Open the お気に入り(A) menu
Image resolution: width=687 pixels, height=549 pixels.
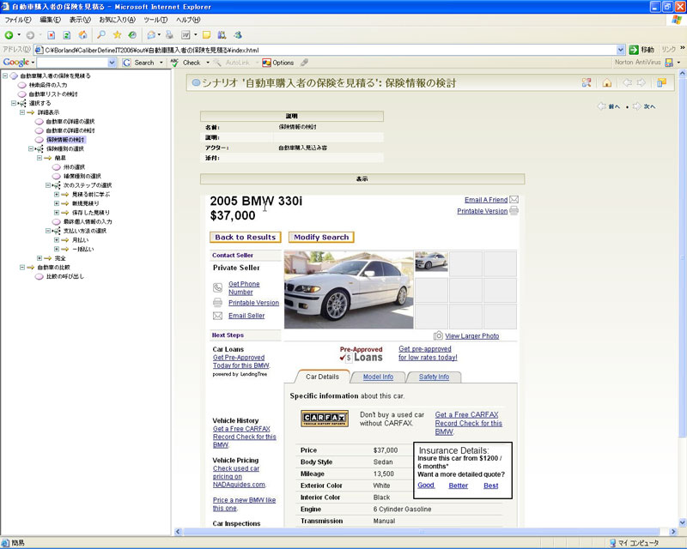pos(117,20)
